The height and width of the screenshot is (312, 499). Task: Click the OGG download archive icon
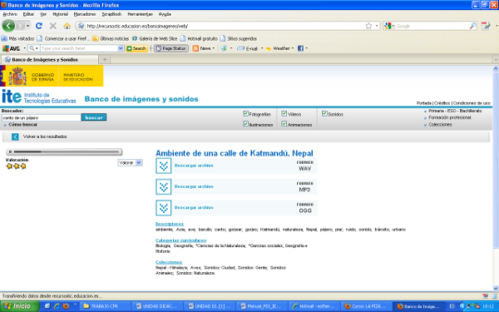164,208
